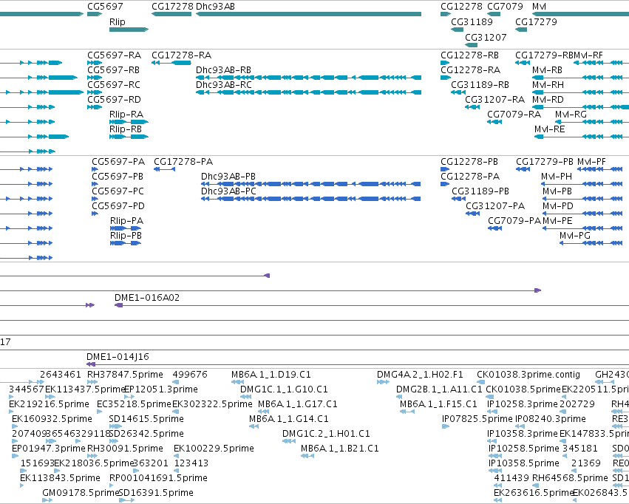Select CG31207-RA transcript label
This screenshot has height=504, width=629.
coord(495,100)
